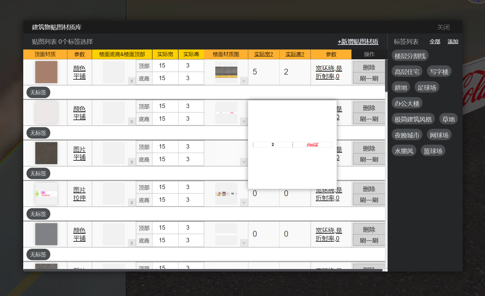This screenshot has height=296, width=485.
Task: Open the 图片 拉伸 parameter link
Action: [x=79, y=194]
